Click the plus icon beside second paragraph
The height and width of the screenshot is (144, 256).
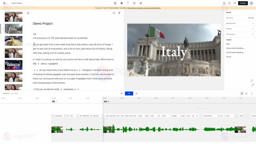[30, 44]
